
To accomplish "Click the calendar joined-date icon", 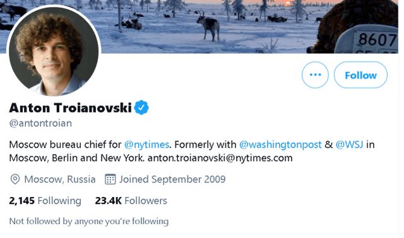I will tap(110, 179).
